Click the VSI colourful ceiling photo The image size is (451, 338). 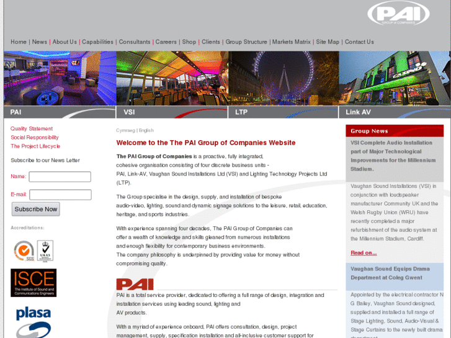pyautogui.click(x=172, y=78)
